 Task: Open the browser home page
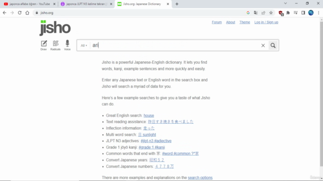coord(27,13)
